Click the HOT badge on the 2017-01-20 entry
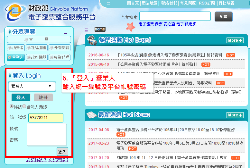 point(236,158)
